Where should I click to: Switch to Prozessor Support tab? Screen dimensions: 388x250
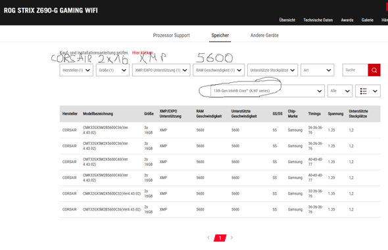171,36
